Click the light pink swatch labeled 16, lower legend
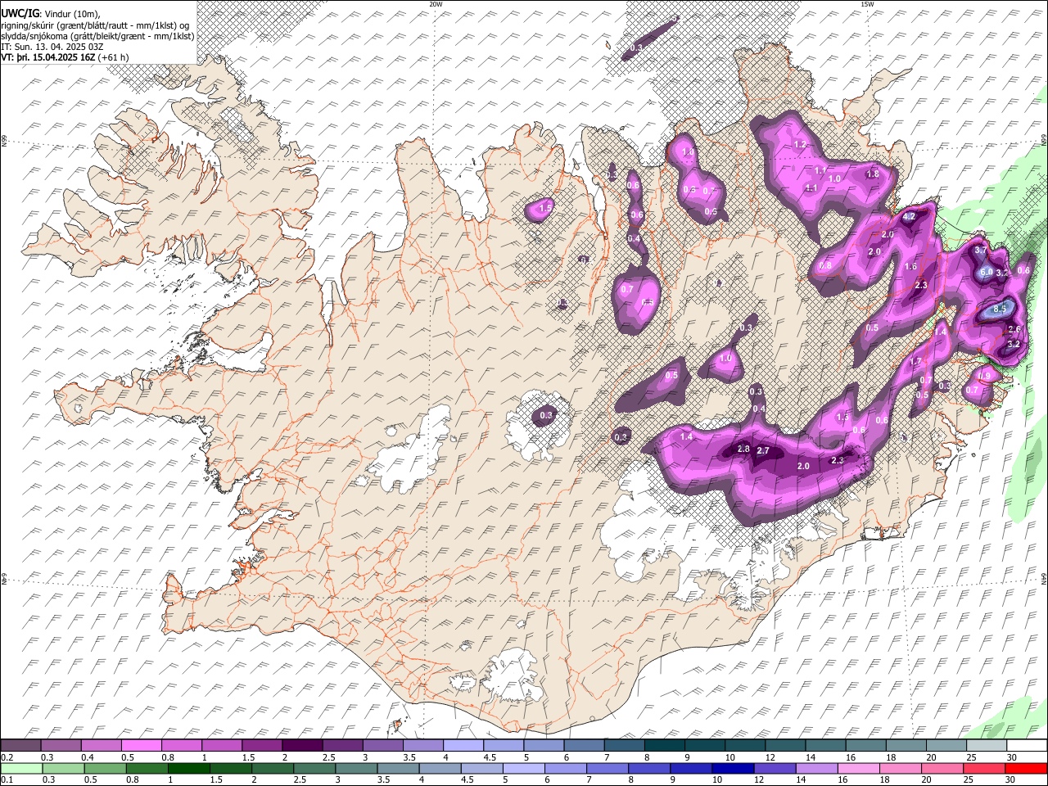1048x786 pixels. click(858, 768)
